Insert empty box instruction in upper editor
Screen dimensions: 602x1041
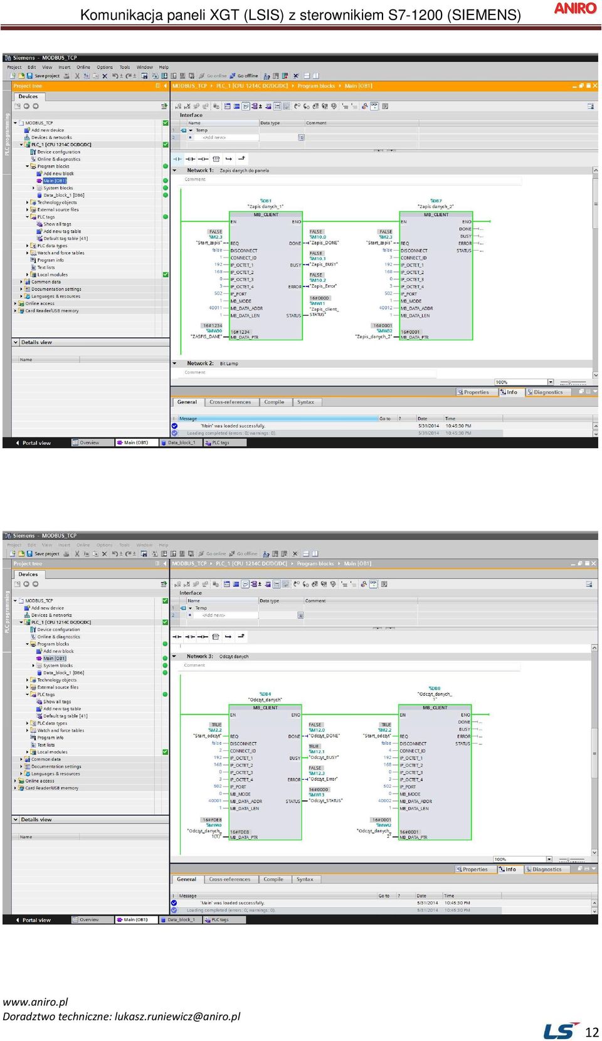[x=216, y=159]
